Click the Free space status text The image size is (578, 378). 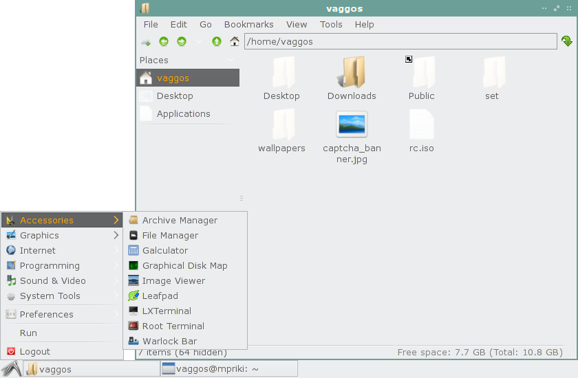pyautogui.click(x=480, y=353)
